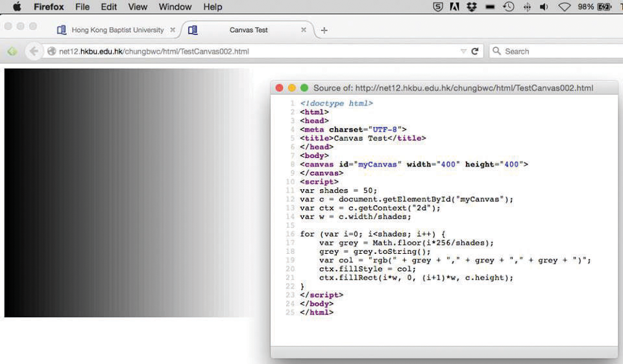Click the globe site identity icon
Viewport: 623px width, 364px height.
tap(51, 51)
